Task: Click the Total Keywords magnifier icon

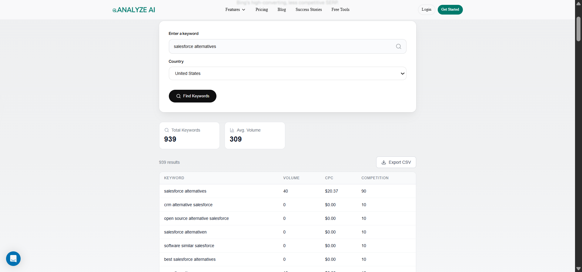Action: tap(167, 130)
